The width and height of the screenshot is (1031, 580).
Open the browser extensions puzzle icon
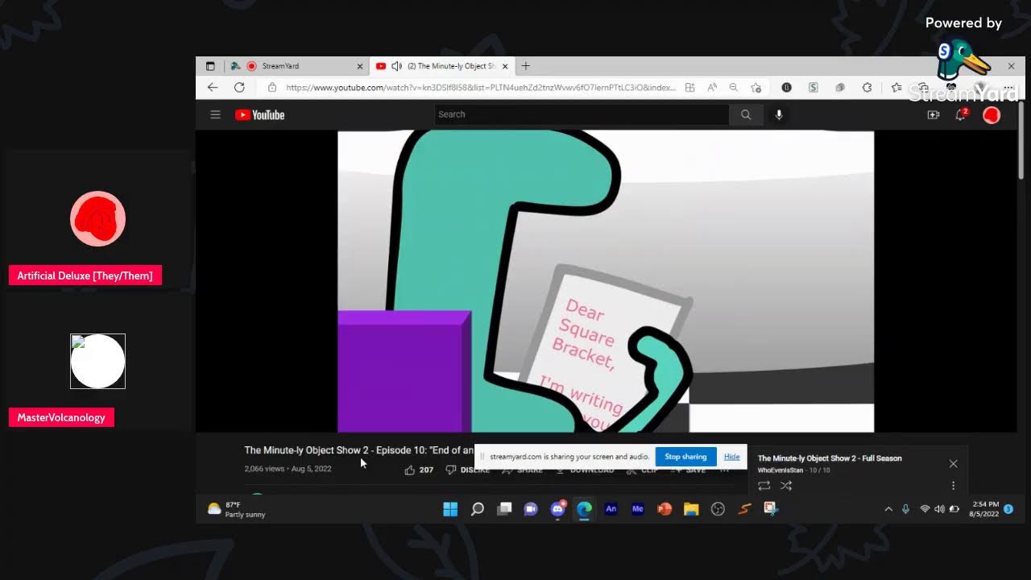point(867,87)
